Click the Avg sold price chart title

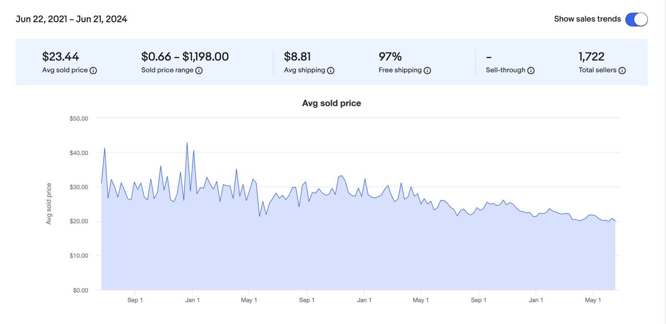331,103
